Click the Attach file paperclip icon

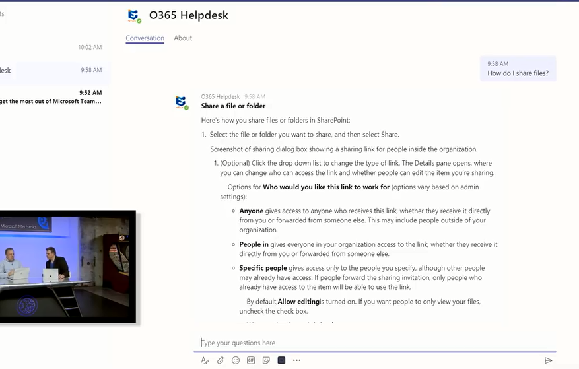pyautogui.click(x=221, y=360)
